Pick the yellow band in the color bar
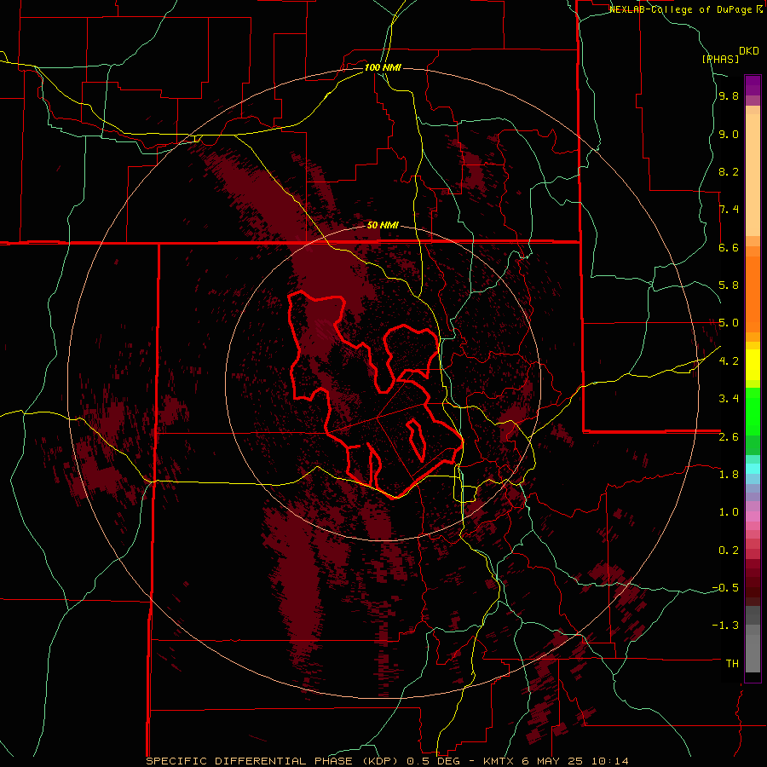This screenshot has height=767, width=767. point(753,365)
